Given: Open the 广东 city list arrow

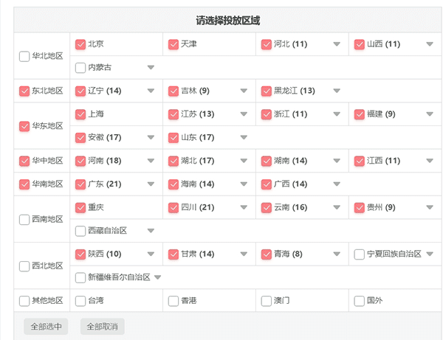Looking at the screenshot, I should pos(151,184).
